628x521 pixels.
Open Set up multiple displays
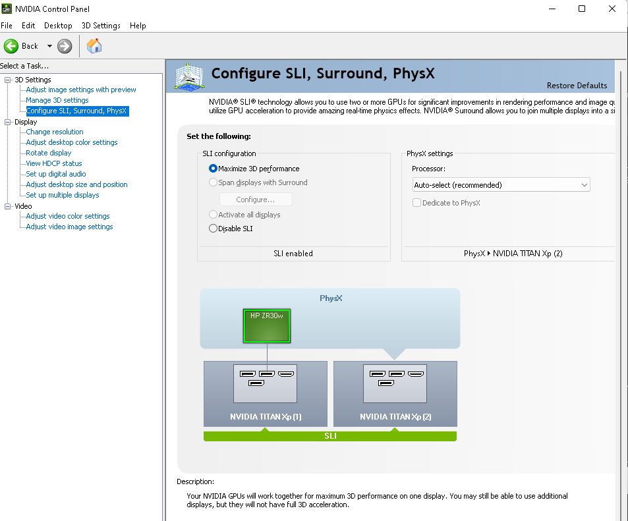click(62, 195)
